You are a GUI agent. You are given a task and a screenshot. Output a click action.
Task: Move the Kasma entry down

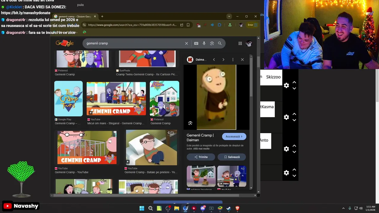294,120
